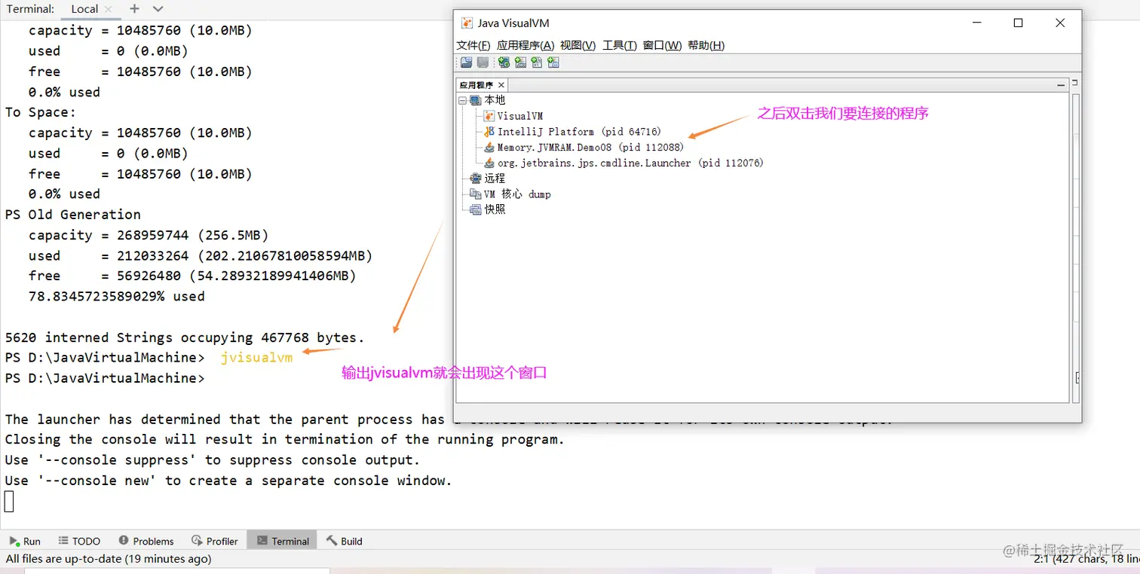This screenshot has width=1140, height=574.
Task: Open the 文件(F) menu
Action: [473, 45]
